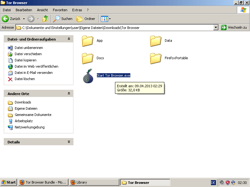Select the App folder icon
Viewport: 250px width, 187px height.
coord(87,41)
